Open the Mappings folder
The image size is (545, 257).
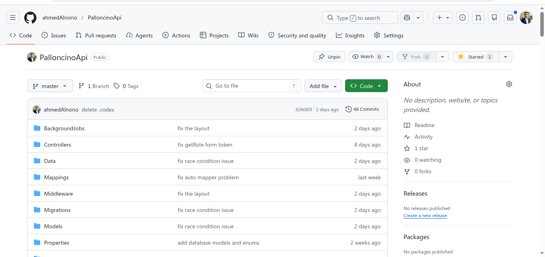click(x=56, y=177)
